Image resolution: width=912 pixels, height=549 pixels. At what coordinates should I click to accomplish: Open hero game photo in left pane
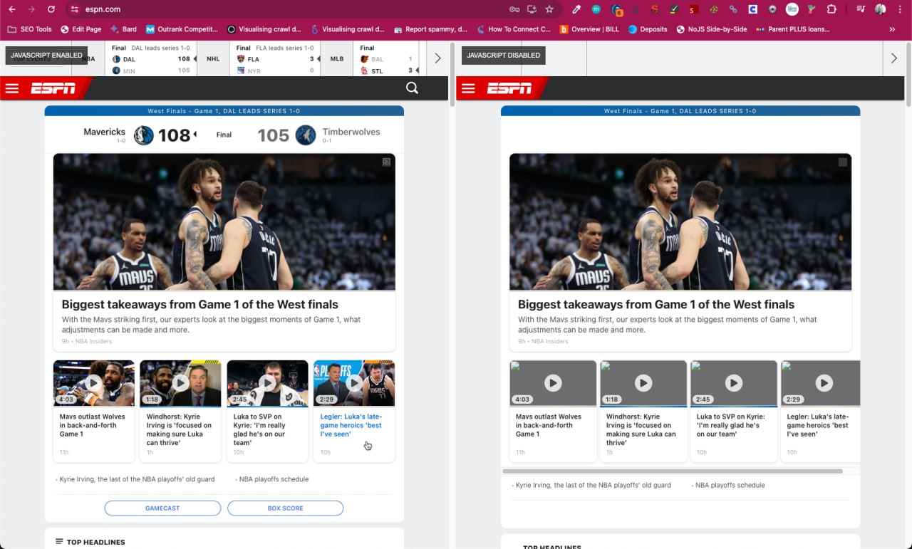pos(224,221)
